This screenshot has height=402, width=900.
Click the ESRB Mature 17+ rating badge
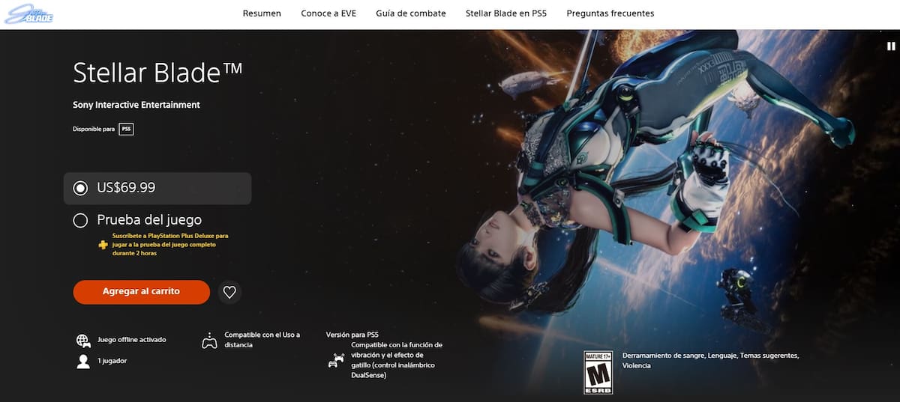pyautogui.click(x=598, y=372)
